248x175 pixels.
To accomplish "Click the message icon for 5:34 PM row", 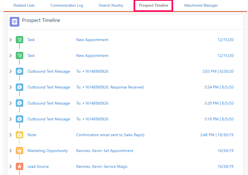I will click(x=19, y=87).
